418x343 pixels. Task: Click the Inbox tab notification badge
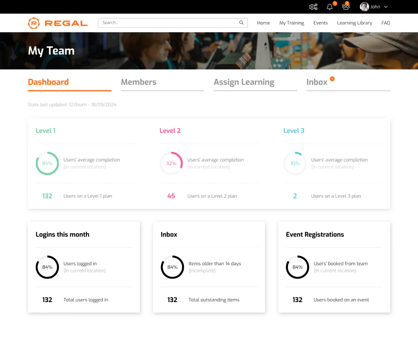pyautogui.click(x=332, y=79)
